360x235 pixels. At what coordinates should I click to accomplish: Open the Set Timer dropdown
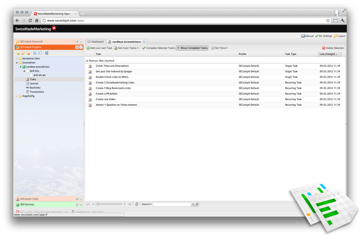coord(219,48)
